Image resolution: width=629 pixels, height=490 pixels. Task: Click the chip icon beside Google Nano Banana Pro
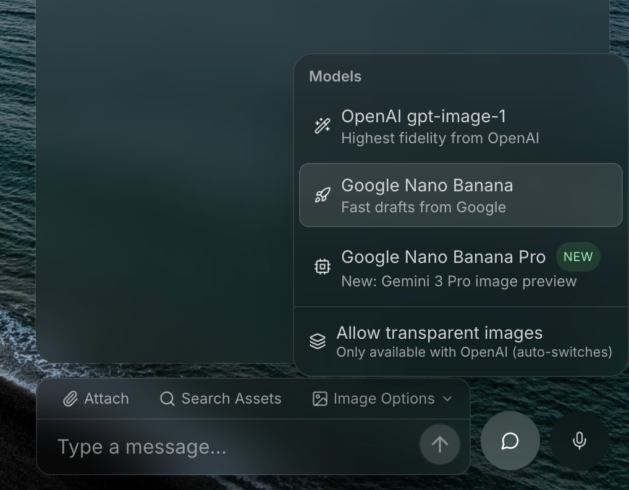323,267
